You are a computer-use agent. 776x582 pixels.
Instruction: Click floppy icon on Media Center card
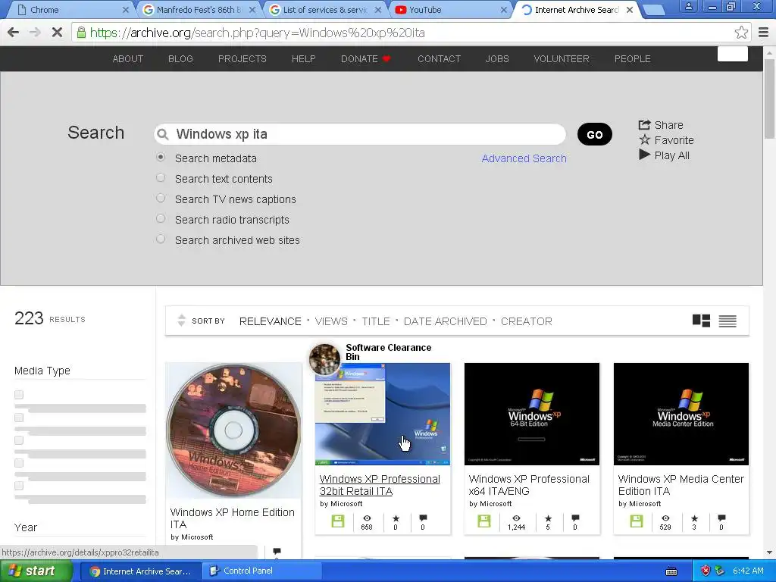pos(637,521)
